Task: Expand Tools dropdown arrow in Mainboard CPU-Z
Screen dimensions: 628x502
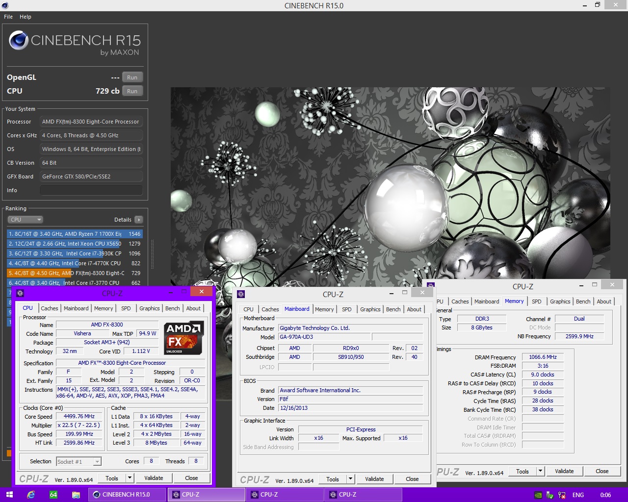Action: [x=351, y=479]
